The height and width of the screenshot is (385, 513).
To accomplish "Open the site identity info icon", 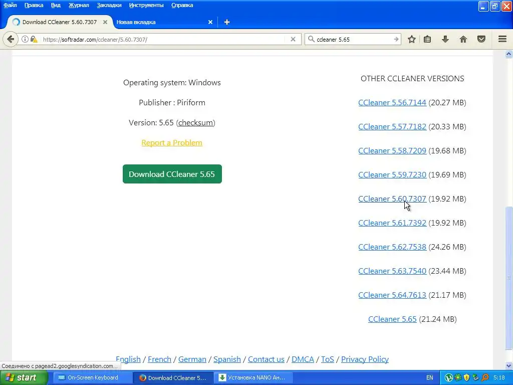I will (25, 39).
